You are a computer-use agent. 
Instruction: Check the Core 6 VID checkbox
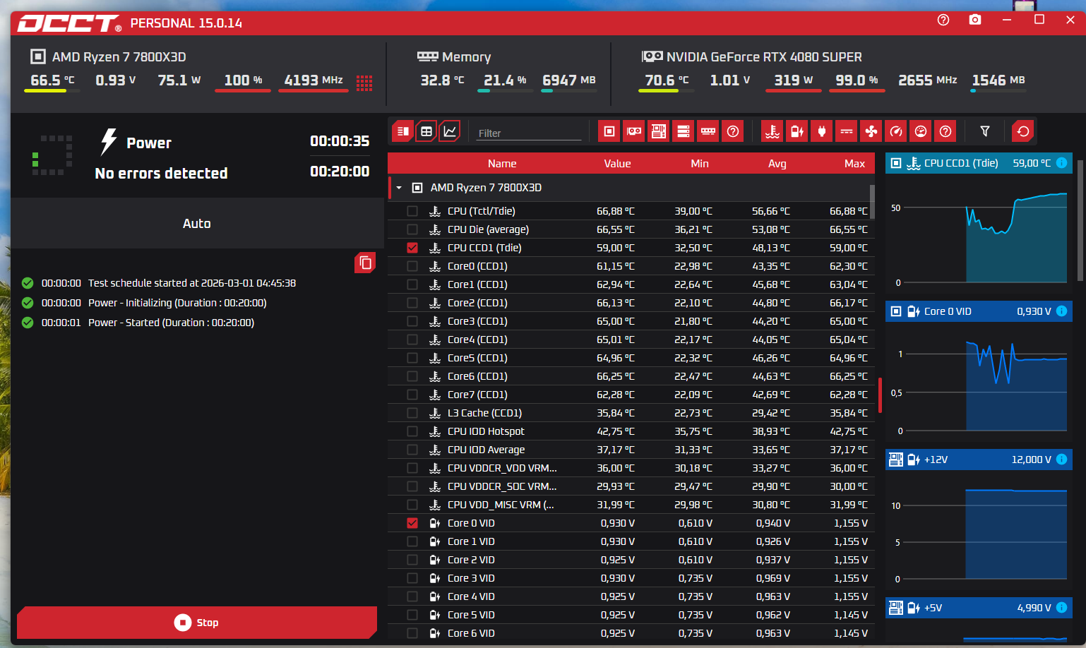pyautogui.click(x=412, y=633)
